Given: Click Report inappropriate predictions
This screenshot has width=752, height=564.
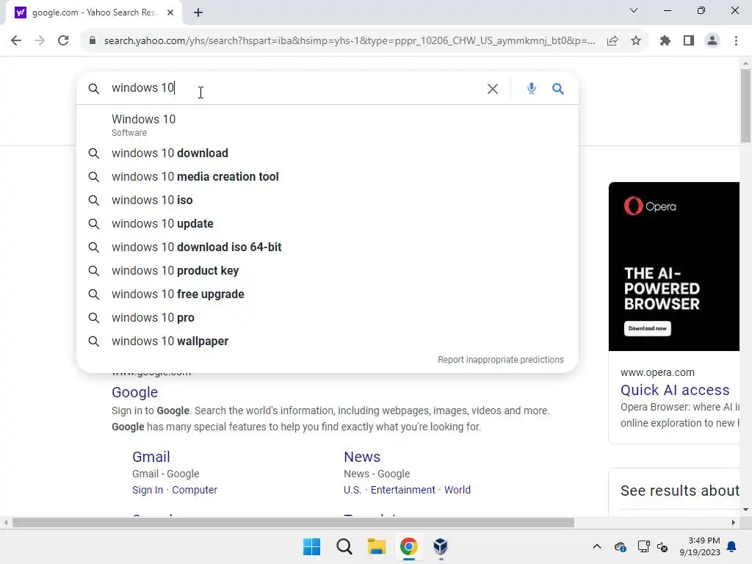Looking at the screenshot, I should coord(501,360).
